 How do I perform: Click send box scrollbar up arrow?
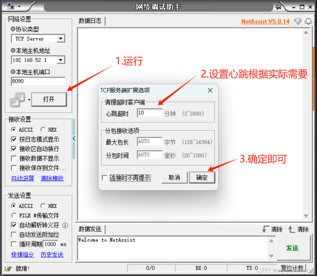[x=271, y=241]
